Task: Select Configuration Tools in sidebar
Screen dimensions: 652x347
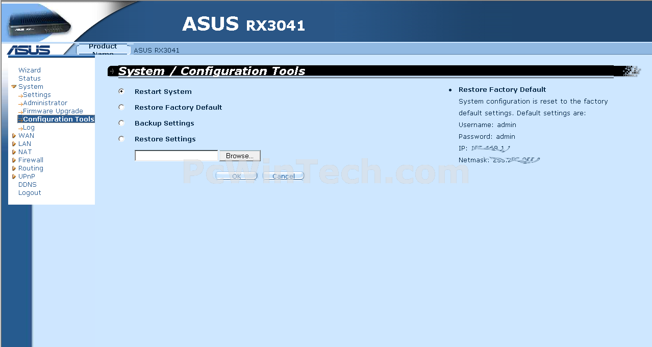Action: [59, 119]
